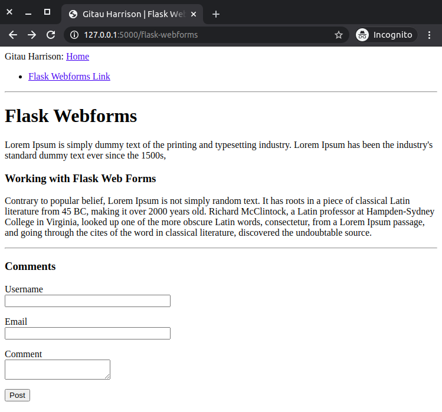The width and height of the screenshot is (442, 412).
Task: Follow the Home link
Action: coord(77,57)
